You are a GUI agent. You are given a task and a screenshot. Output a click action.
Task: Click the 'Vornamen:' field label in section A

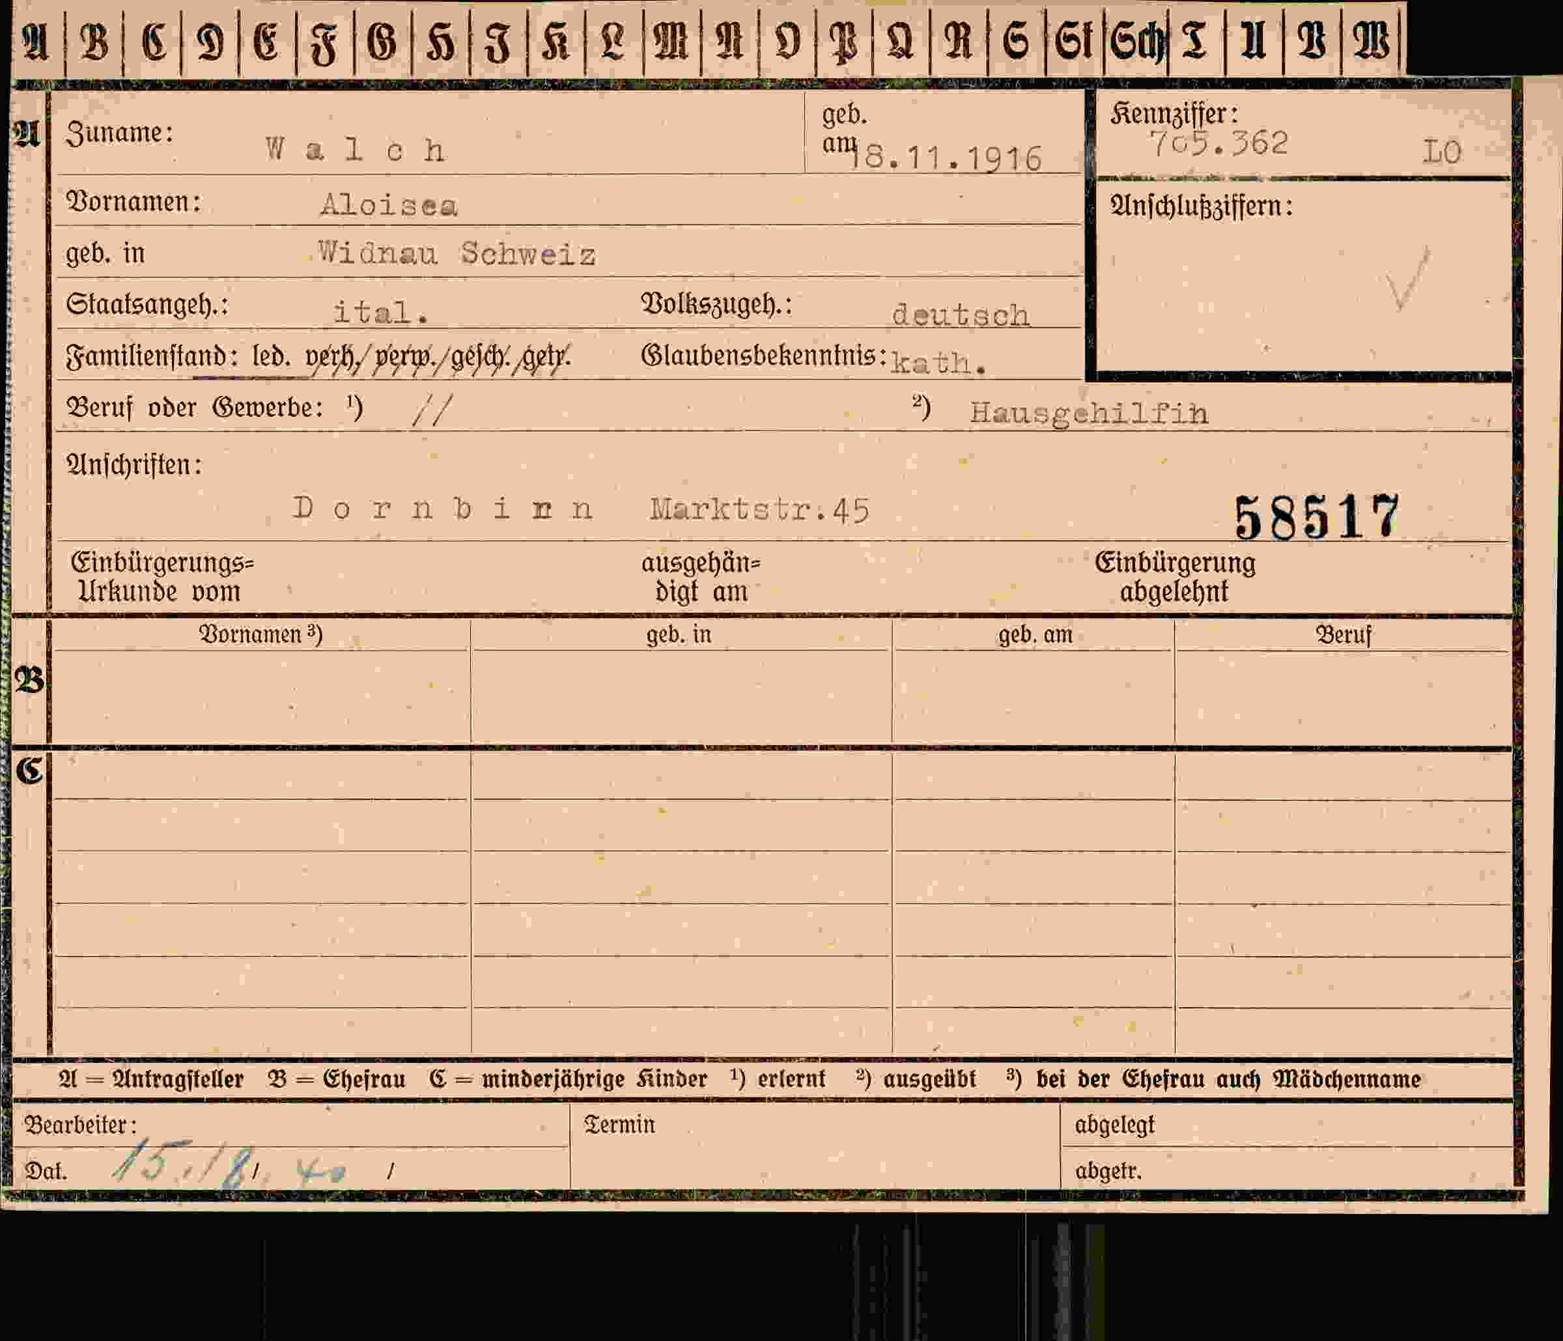[134, 201]
